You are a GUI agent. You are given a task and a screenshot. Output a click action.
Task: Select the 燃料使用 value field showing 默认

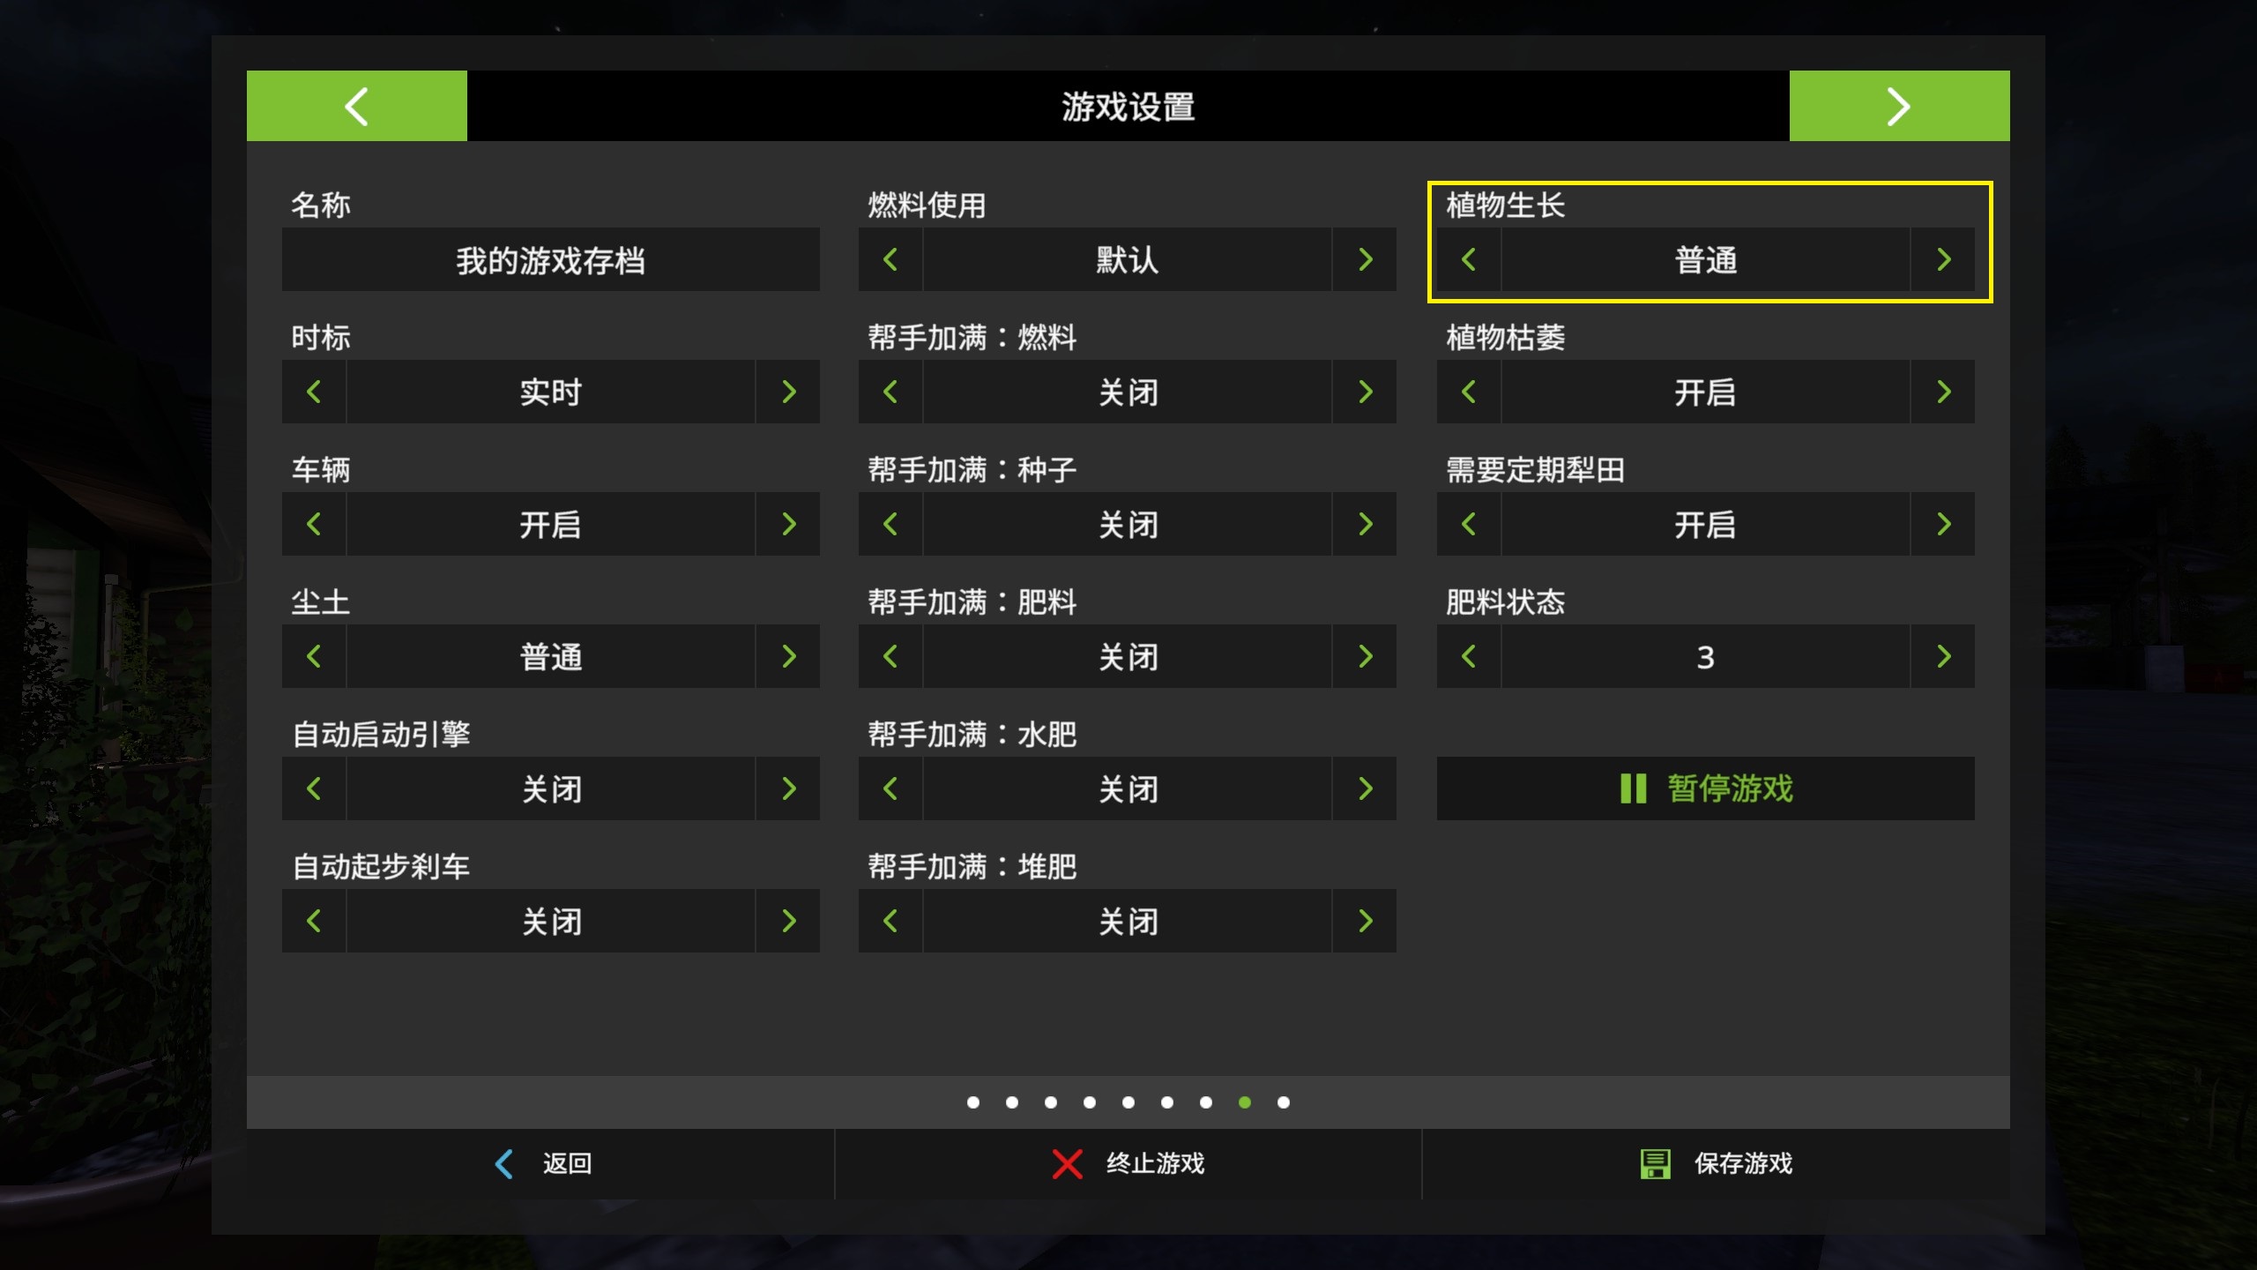coord(1127,259)
